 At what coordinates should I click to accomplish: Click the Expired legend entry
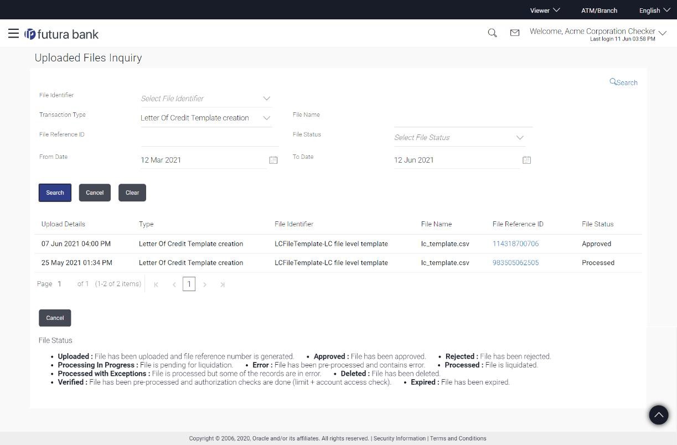click(460, 382)
